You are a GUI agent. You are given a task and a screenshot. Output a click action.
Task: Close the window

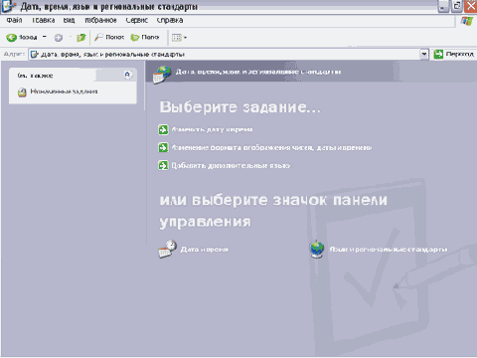[x=471, y=6]
